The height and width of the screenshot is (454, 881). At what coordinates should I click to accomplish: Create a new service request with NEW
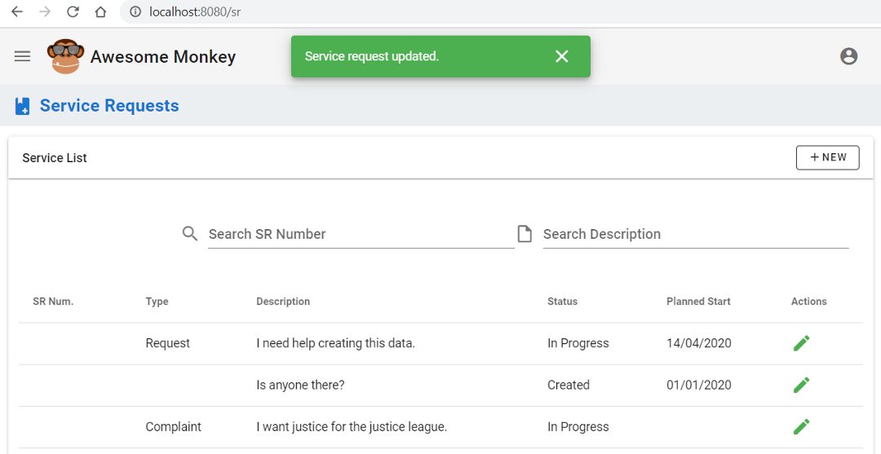coord(827,157)
